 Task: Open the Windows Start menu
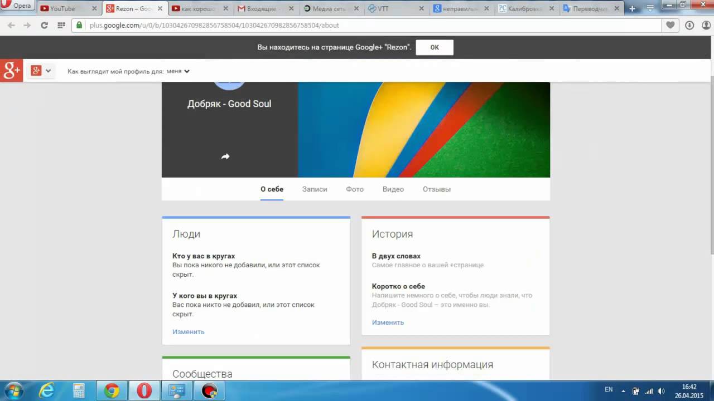coord(13,390)
